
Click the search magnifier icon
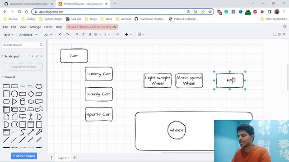pyautogui.click(x=41, y=45)
